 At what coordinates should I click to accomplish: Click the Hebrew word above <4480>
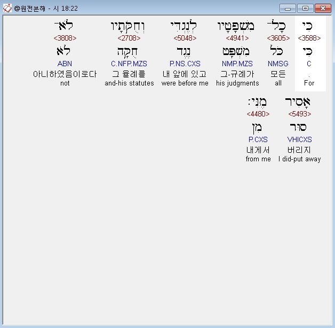(x=258, y=102)
